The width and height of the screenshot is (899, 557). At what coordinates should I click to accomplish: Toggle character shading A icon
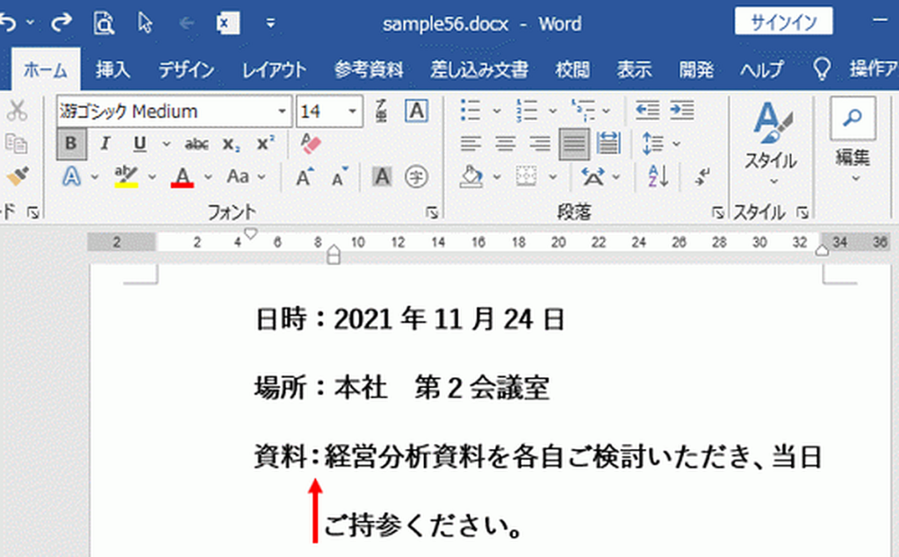click(x=382, y=176)
